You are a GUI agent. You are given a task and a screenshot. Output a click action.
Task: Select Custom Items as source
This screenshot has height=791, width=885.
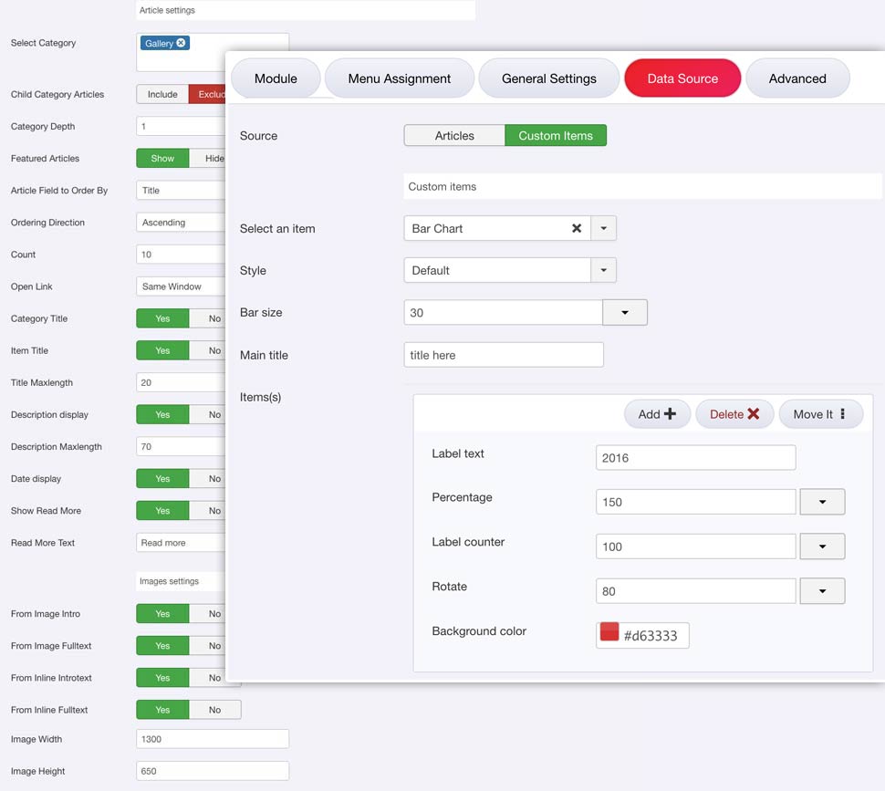[x=556, y=136]
